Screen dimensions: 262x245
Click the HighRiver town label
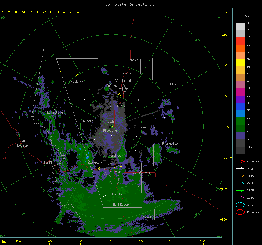121,205
